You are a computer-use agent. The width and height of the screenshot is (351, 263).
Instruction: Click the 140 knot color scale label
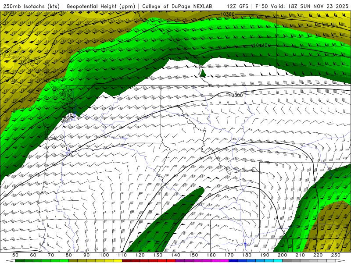coord(175,255)
